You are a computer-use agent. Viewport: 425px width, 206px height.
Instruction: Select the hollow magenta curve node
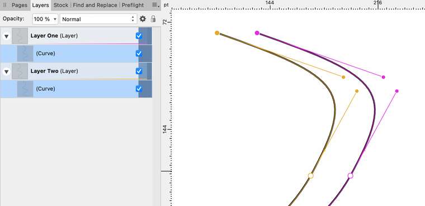pyautogui.click(x=351, y=176)
